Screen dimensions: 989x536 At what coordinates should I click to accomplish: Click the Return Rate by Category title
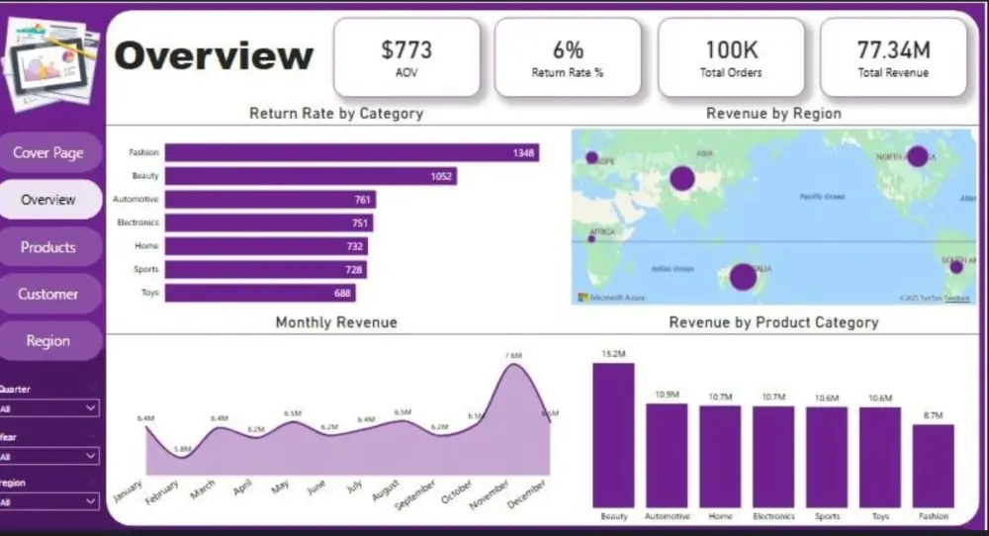336,114
